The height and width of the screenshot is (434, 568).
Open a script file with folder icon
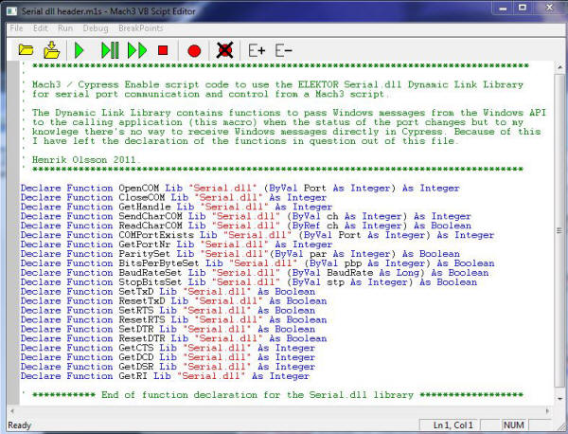click(x=27, y=50)
